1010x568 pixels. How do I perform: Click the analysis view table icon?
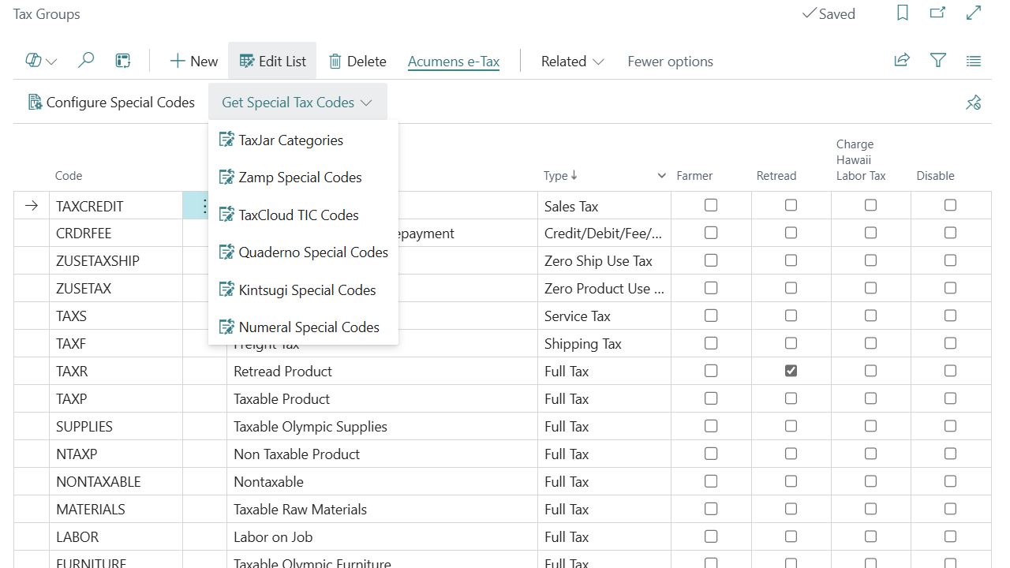[x=122, y=61]
